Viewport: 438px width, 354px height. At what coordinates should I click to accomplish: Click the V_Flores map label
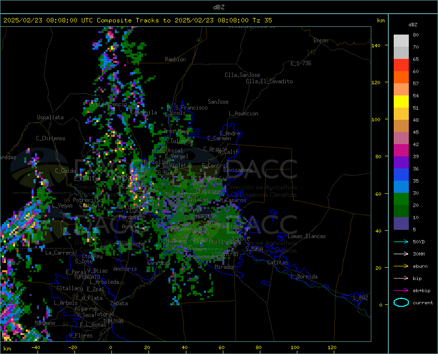(81, 335)
